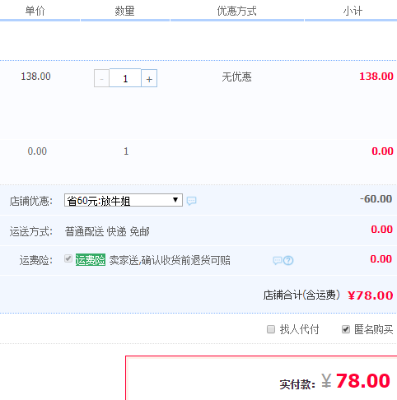The image size is (397, 400).
Task: Click the chat bubble icon next to 店铺优惠 dropdown
Action: point(191,201)
